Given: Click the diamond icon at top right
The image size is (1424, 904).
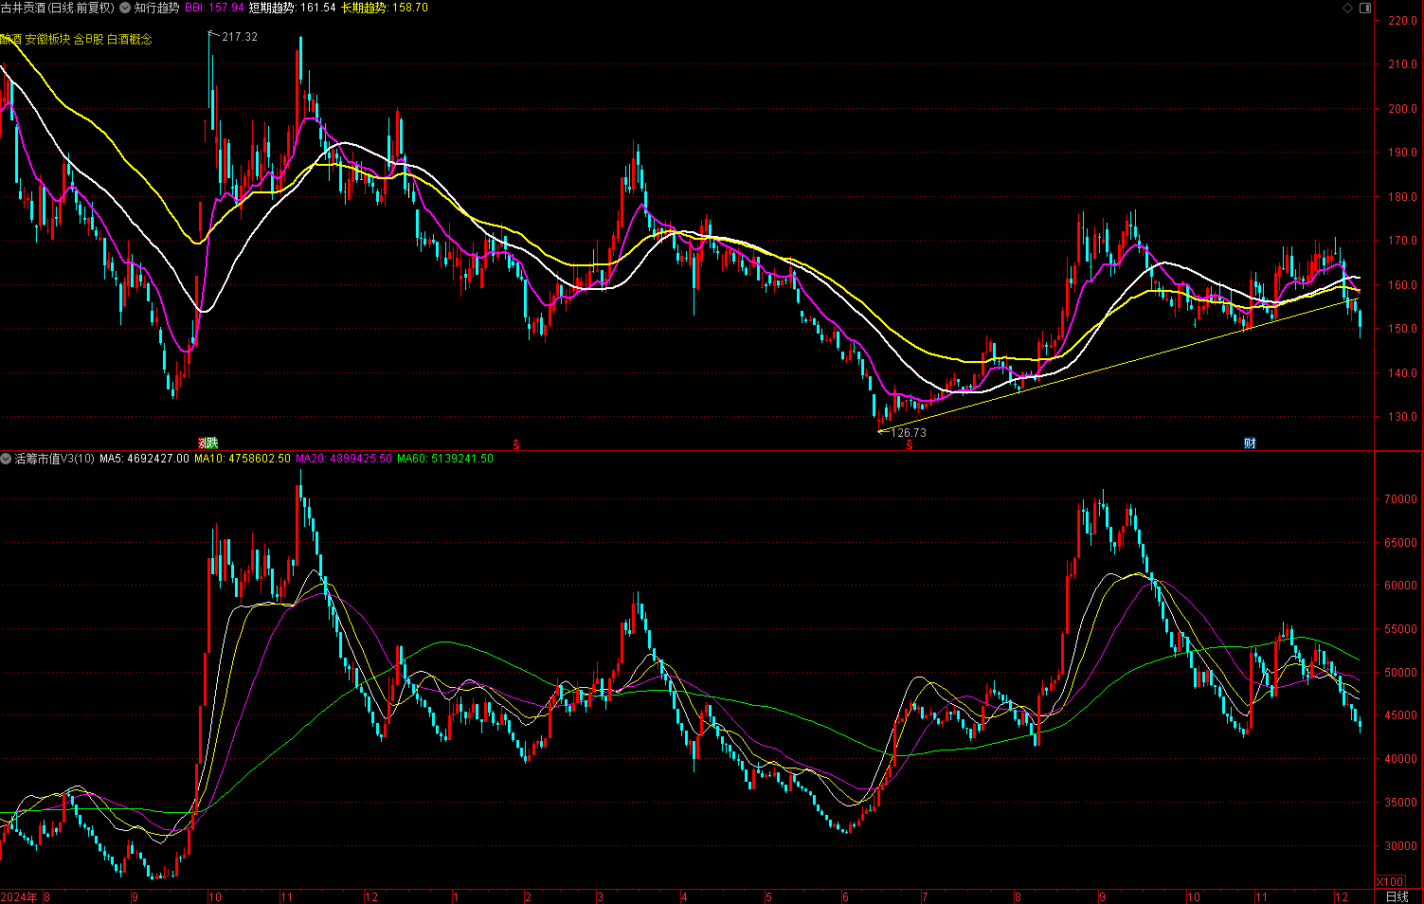Looking at the screenshot, I should (1348, 8).
